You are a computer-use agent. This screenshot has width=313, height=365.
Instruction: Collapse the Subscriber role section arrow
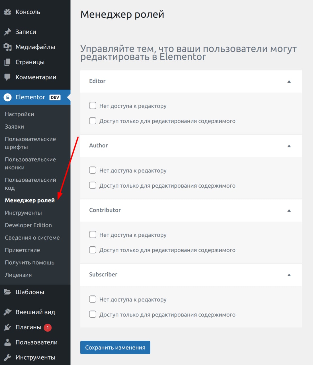pos(289,275)
